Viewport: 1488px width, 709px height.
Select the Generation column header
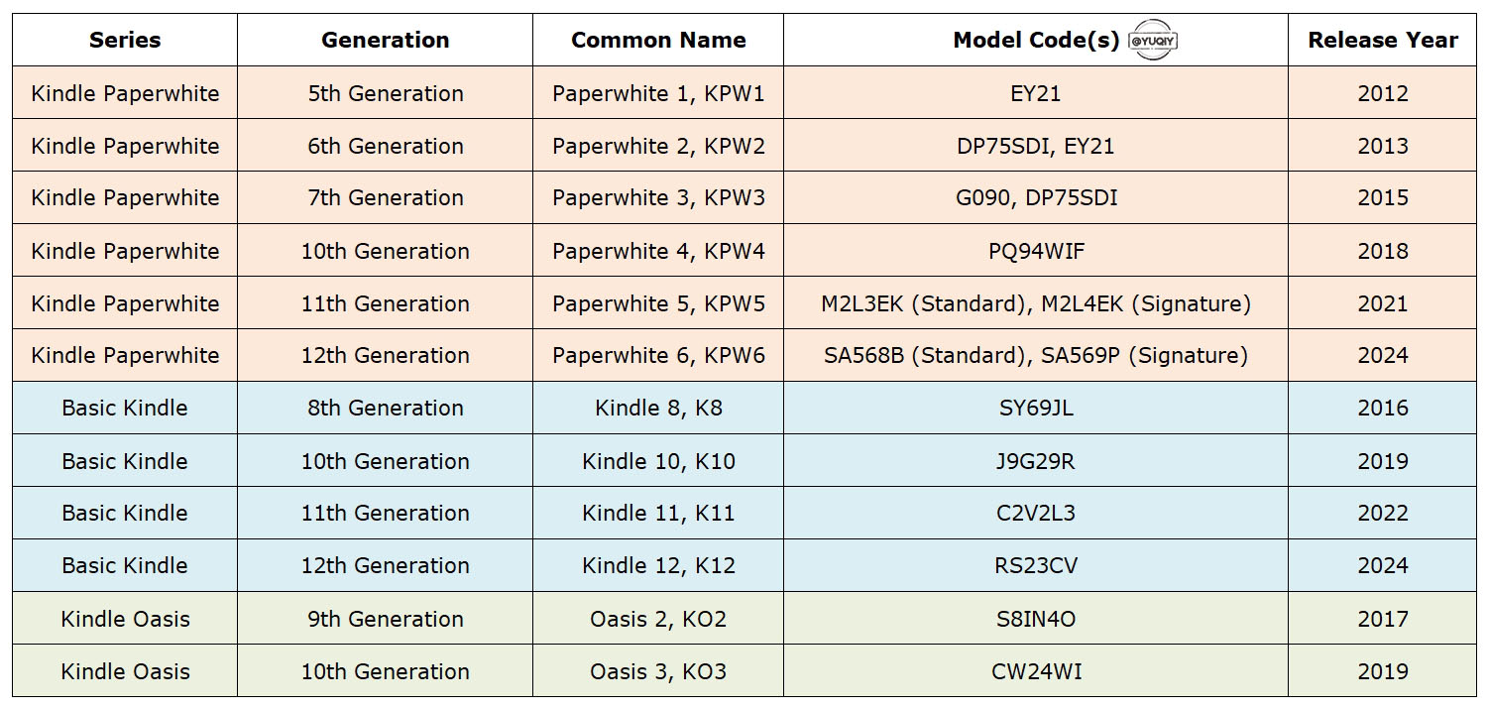(x=385, y=41)
